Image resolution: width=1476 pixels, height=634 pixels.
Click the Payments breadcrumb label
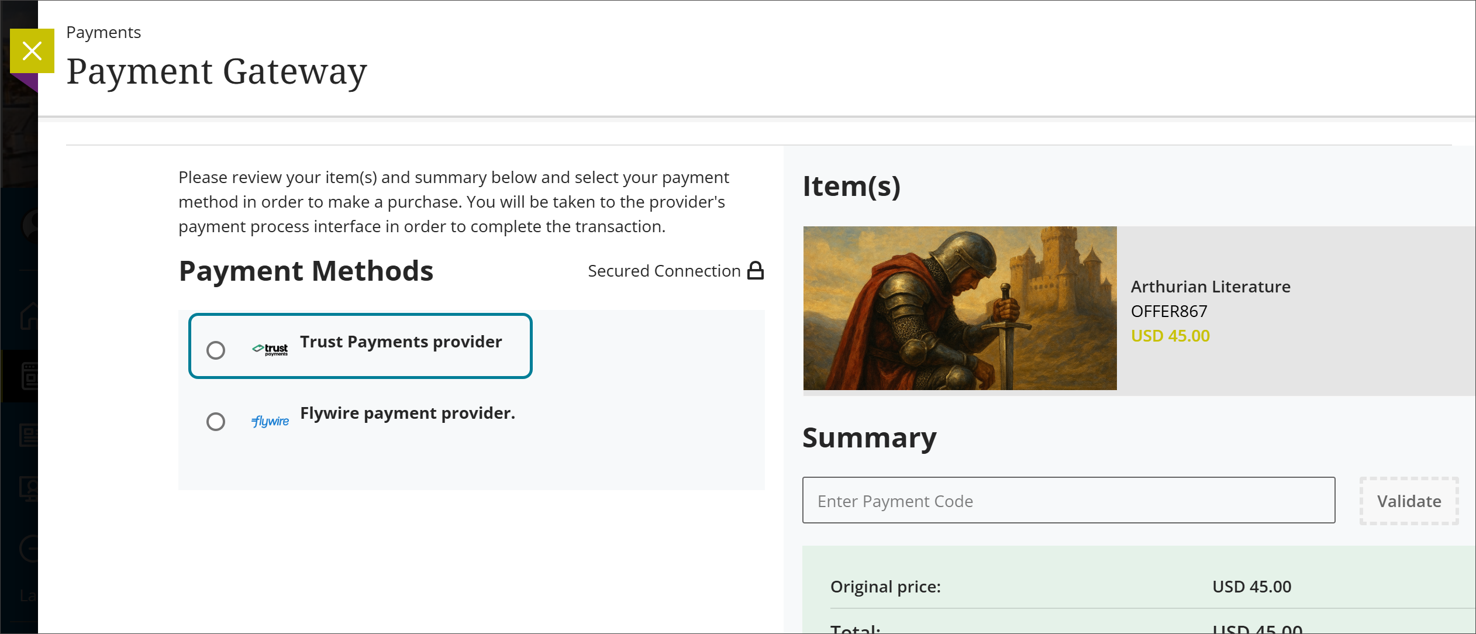coord(104,33)
